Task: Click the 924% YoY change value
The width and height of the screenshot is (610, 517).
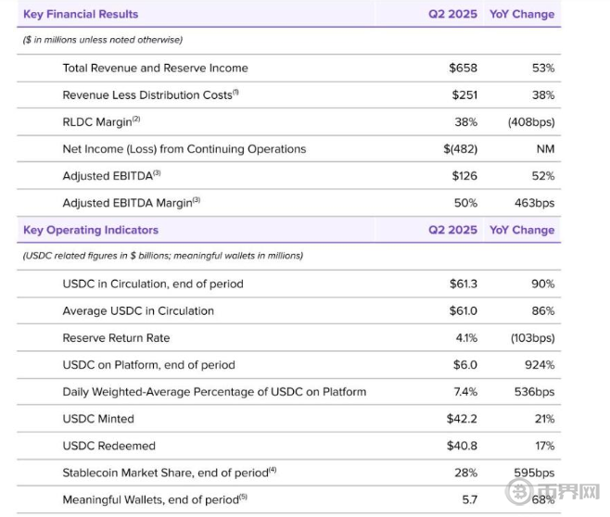Action: [540, 365]
